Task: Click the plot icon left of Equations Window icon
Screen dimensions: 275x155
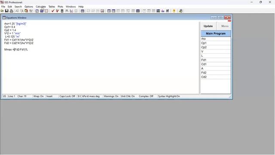Action: click(x=102, y=11)
